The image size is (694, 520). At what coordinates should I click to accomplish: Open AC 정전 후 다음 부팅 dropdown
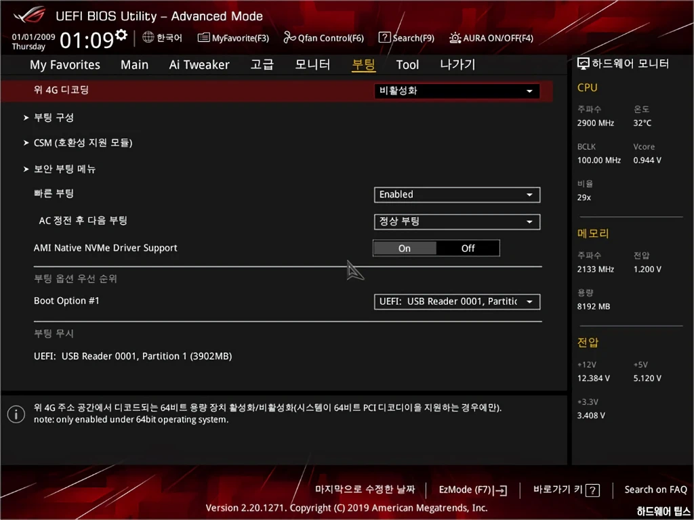(457, 222)
